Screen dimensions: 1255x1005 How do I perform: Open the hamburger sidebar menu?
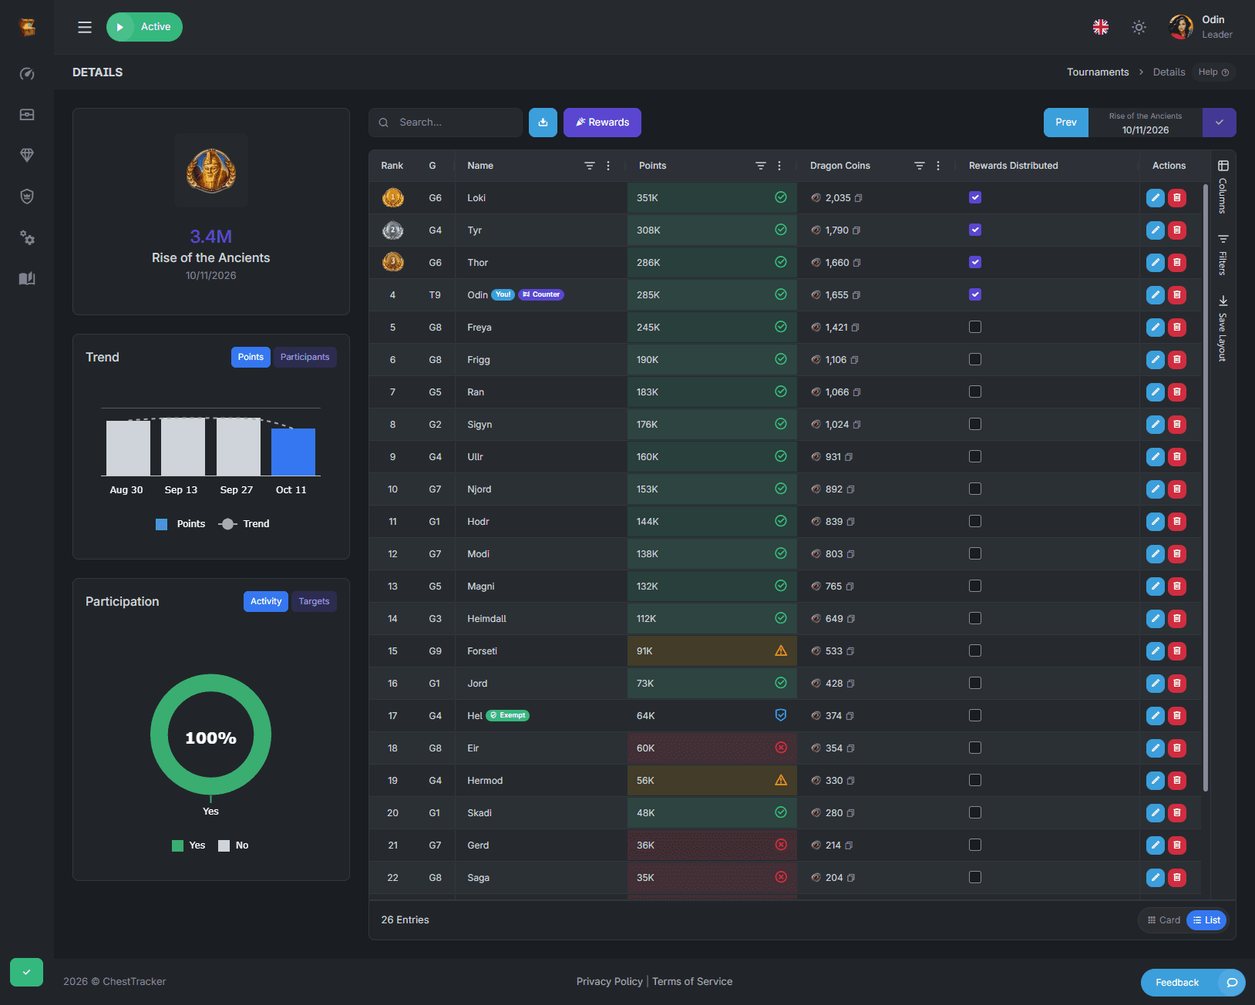85,27
